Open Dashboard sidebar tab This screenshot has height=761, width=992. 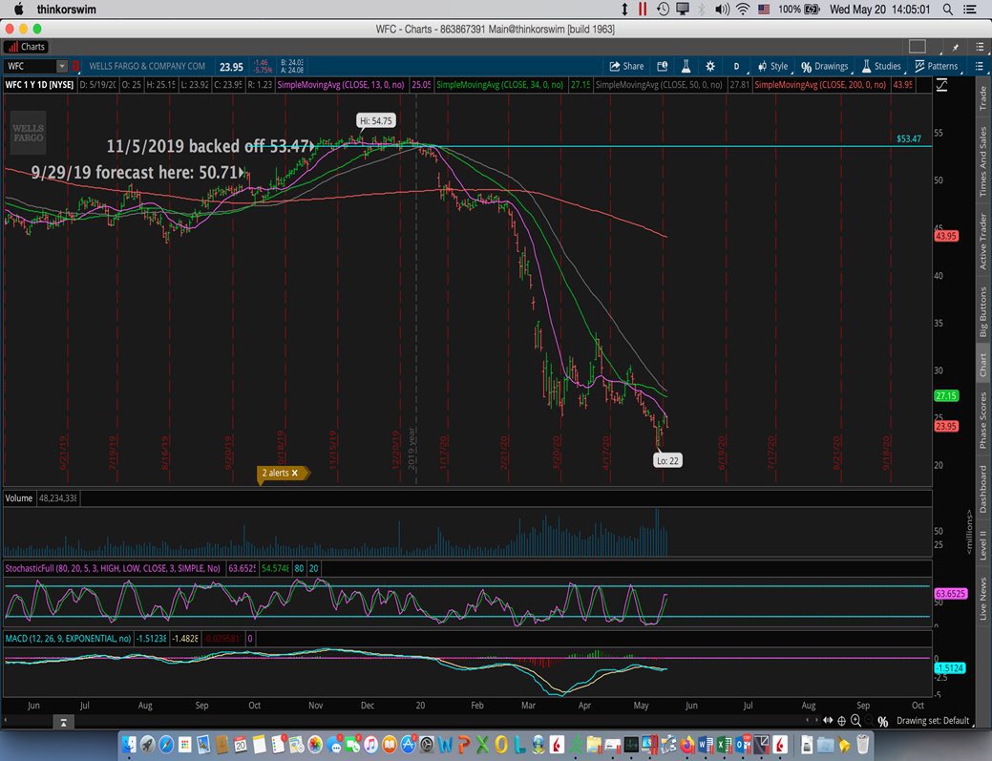[x=983, y=489]
